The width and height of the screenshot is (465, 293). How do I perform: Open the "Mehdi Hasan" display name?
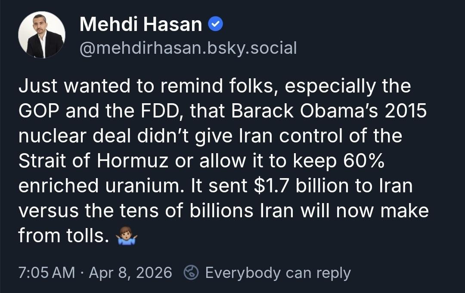coord(141,25)
